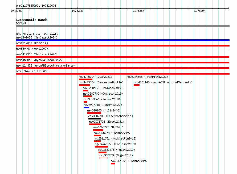Click the thin blue nsv830440 line
The height and width of the screenshot is (174, 237).
click(122, 51)
